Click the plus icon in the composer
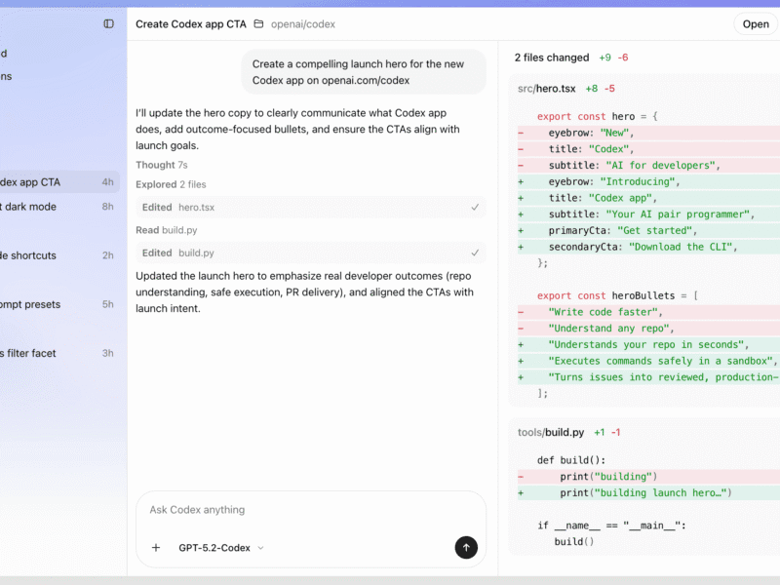Viewport: 780px width, 585px height. coord(156,547)
